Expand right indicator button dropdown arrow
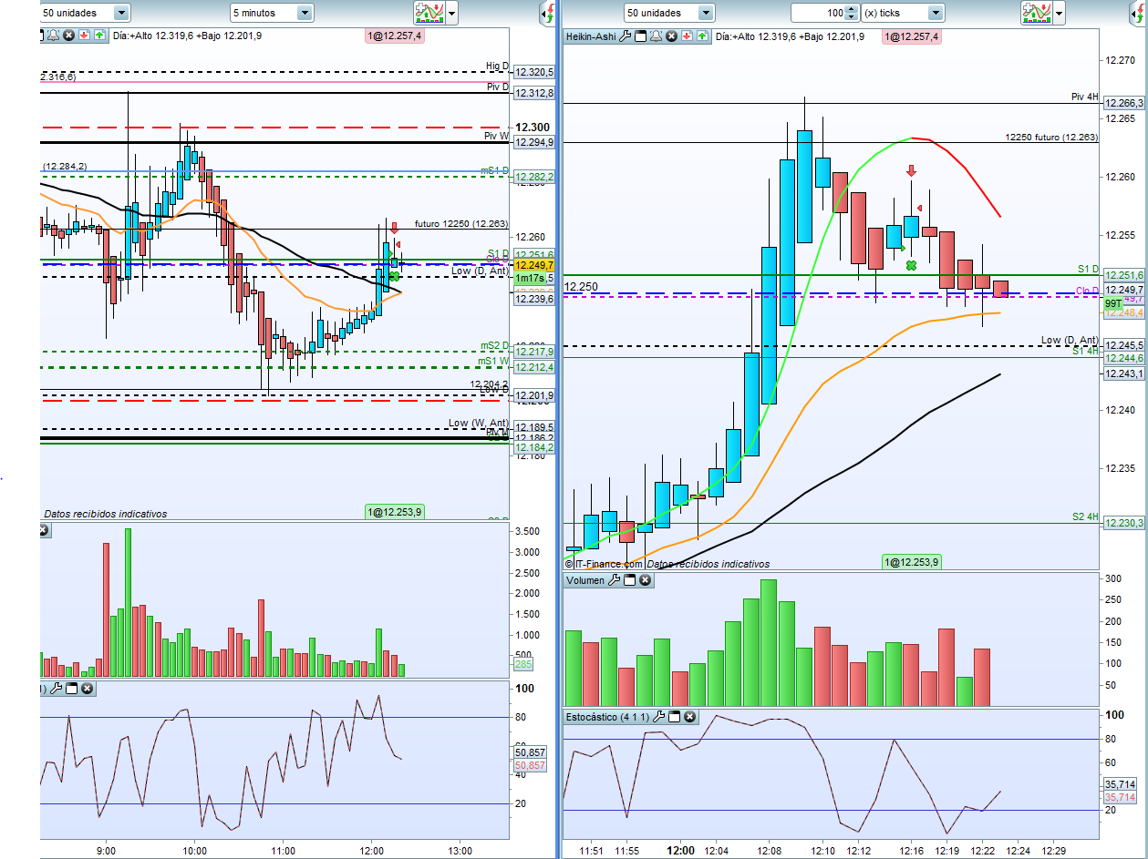Viewport: 1148px width, 859px height. (1060, 13)
